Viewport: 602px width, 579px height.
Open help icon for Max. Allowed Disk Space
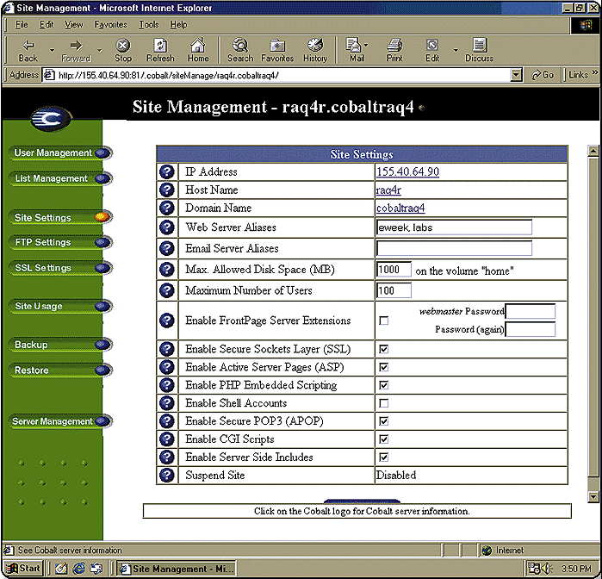coord(167,270)
